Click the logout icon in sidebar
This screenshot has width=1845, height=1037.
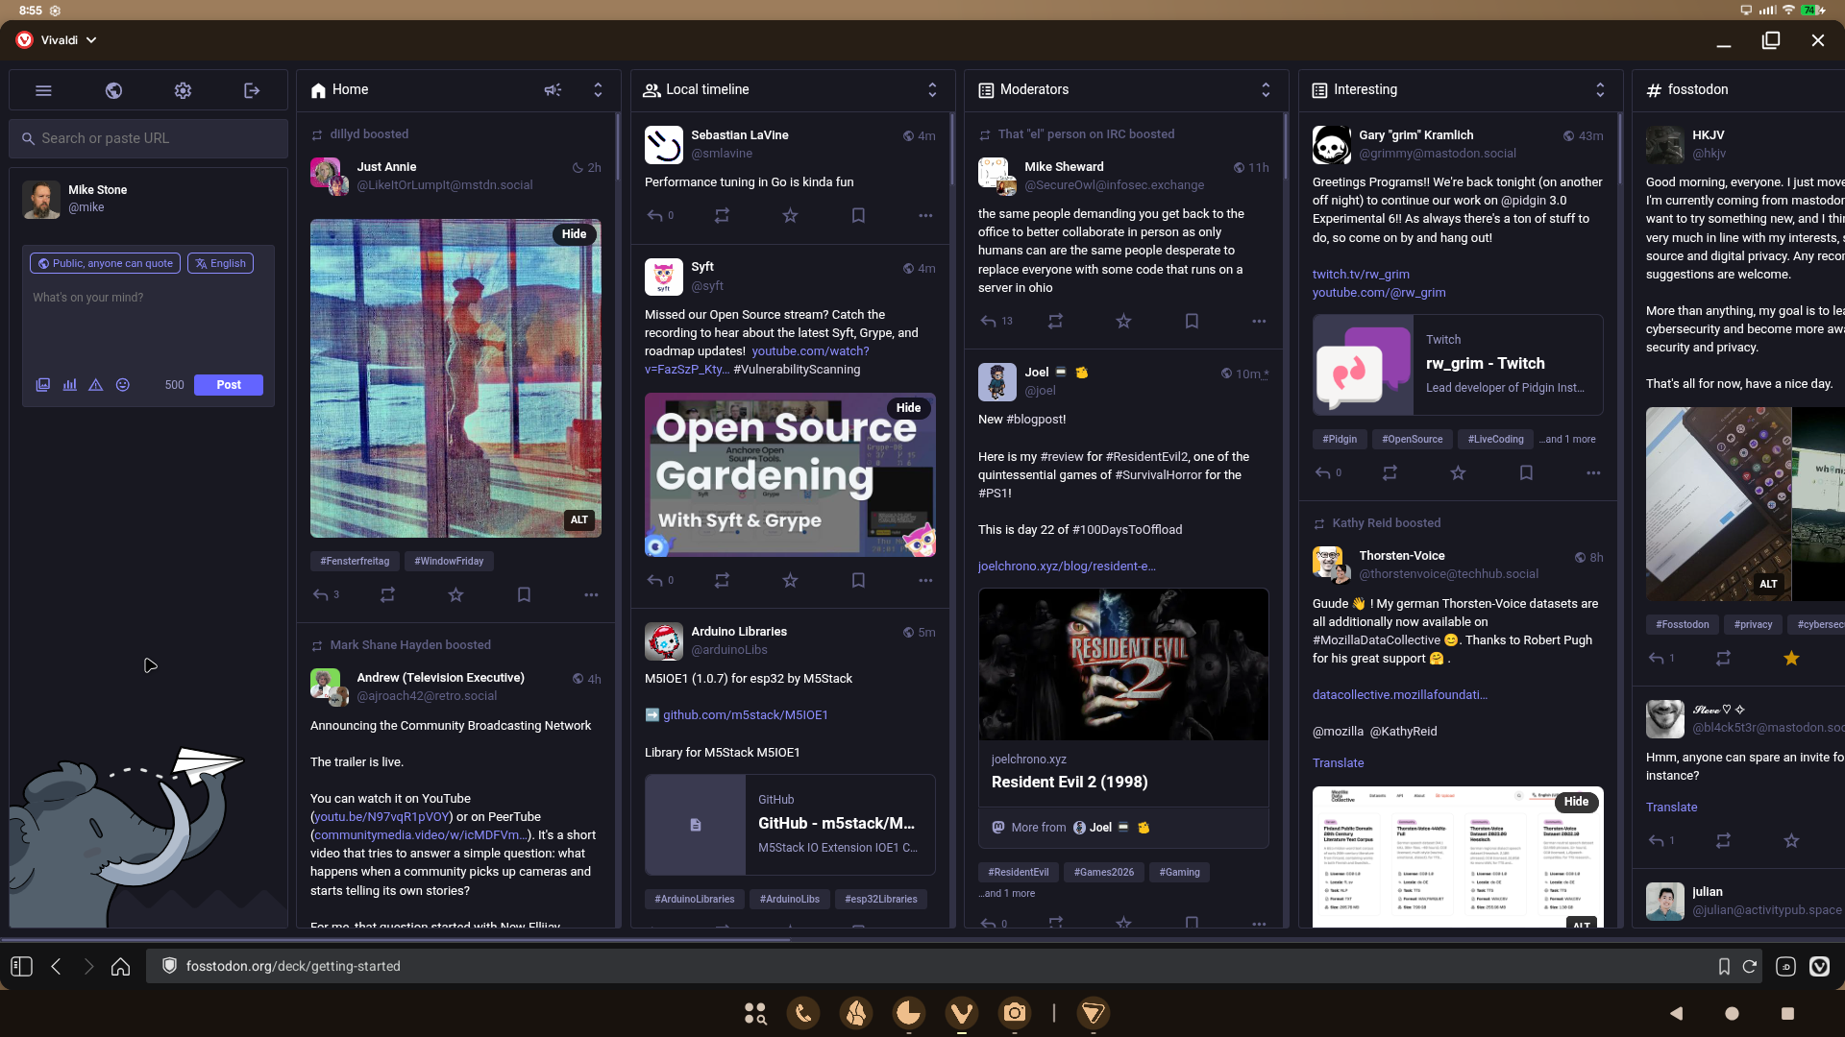pyautogui.click(x=252, y=90)
